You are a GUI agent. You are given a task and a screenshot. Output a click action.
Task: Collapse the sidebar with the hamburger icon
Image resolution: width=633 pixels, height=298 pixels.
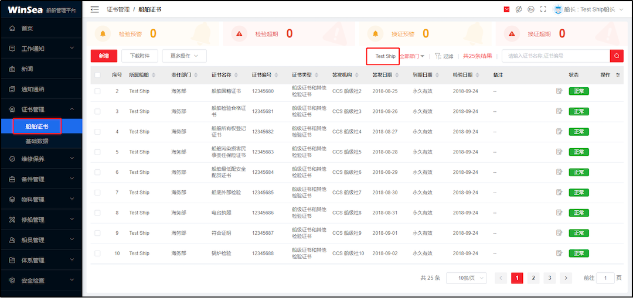tap(95, 9)
